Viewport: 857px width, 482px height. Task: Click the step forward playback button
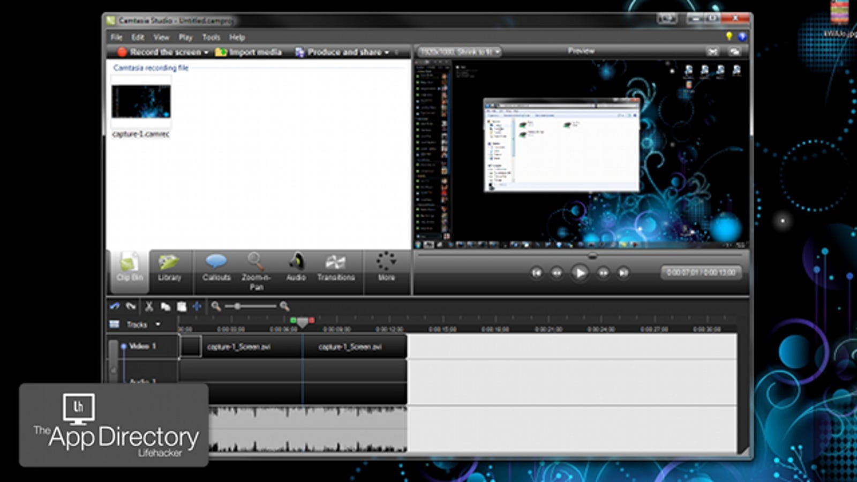coord(603,273)
